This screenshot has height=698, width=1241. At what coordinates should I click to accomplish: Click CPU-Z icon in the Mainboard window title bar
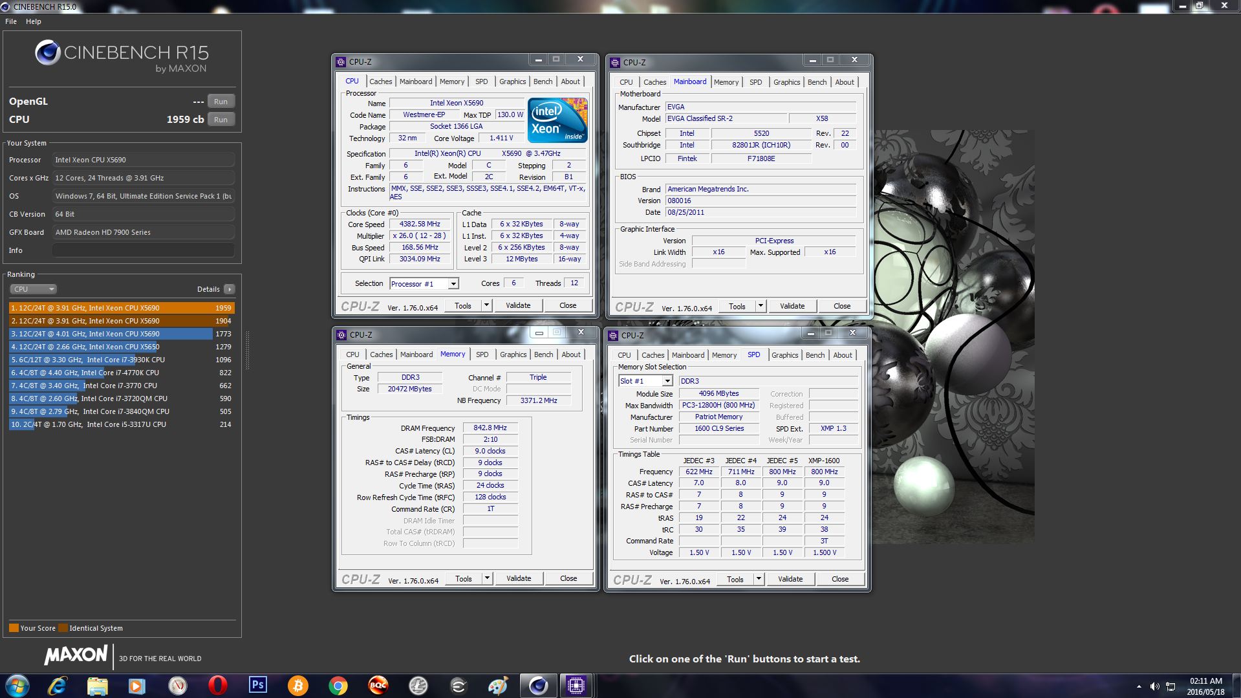click(615, 63)
